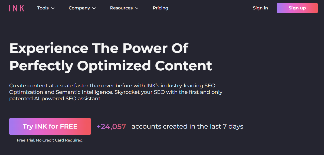
Task: Expand the Company dropdown chevron
Action: pyautogui.click(x=94, y=8)
